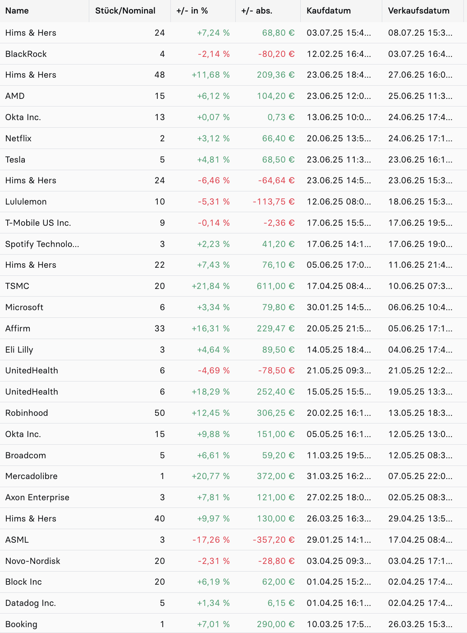
Task: Click the 306,25 € Robinhood gain
Action: point(276,413)
